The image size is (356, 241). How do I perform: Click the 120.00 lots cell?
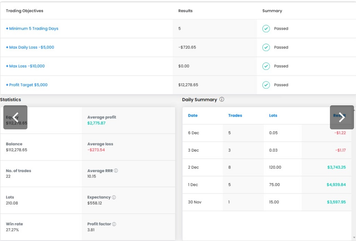point(275,167)
